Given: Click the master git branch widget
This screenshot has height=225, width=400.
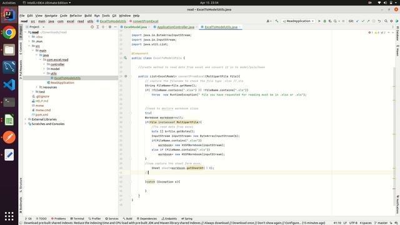Looking at the screenshot, I should pos(381,223).
